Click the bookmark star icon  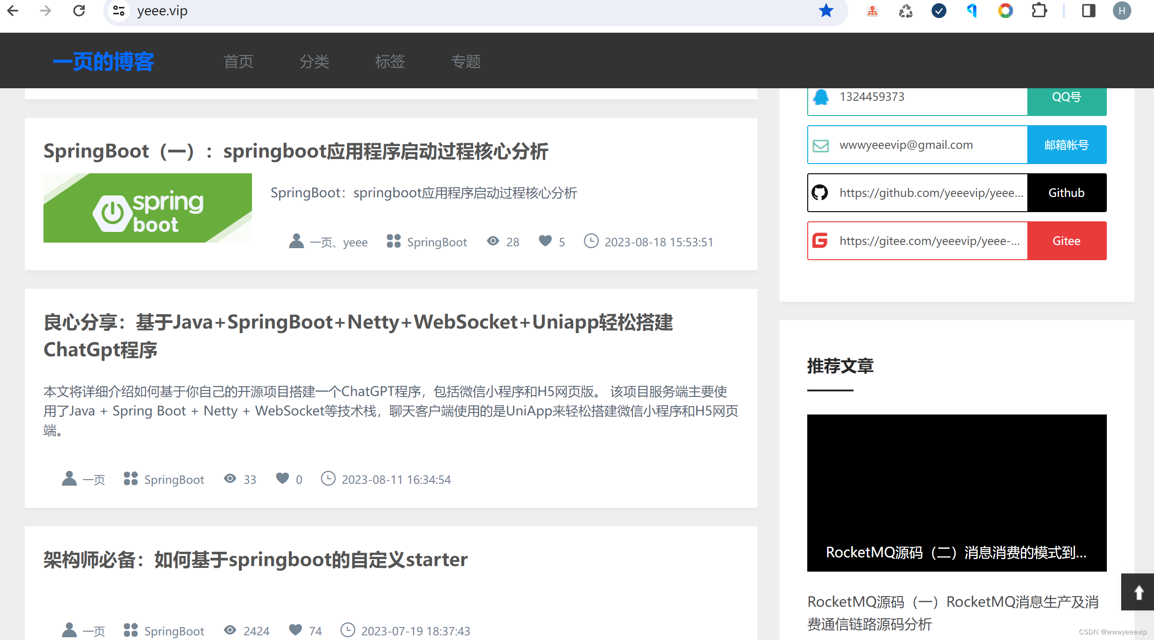[826, 11]
